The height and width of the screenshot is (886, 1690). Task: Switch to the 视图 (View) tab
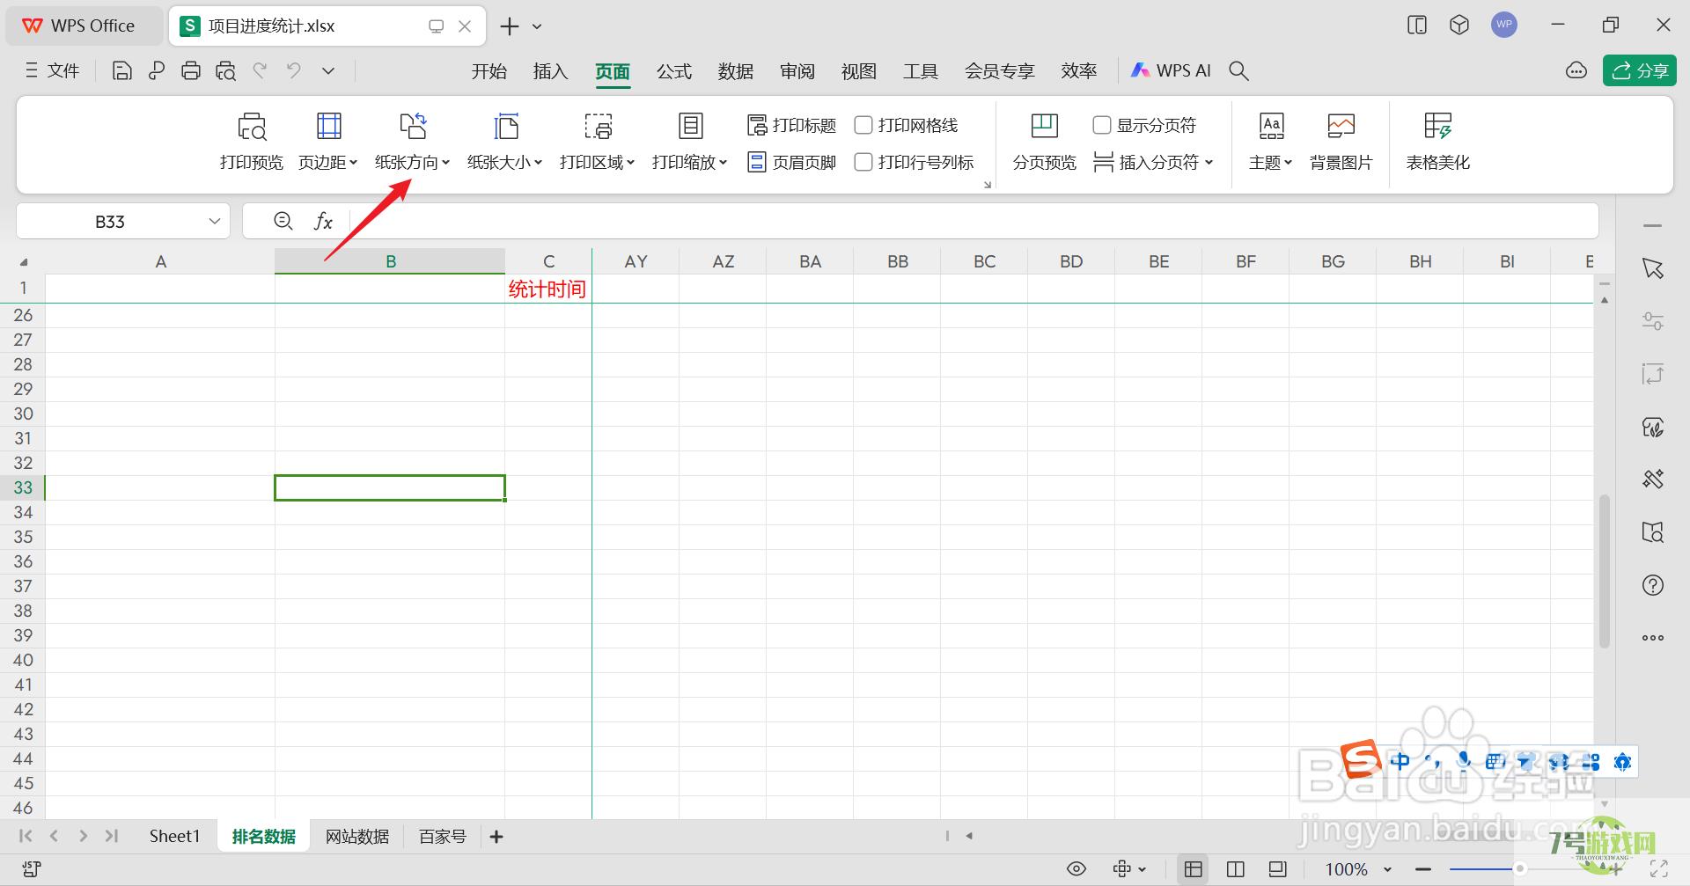pos(859,71)
